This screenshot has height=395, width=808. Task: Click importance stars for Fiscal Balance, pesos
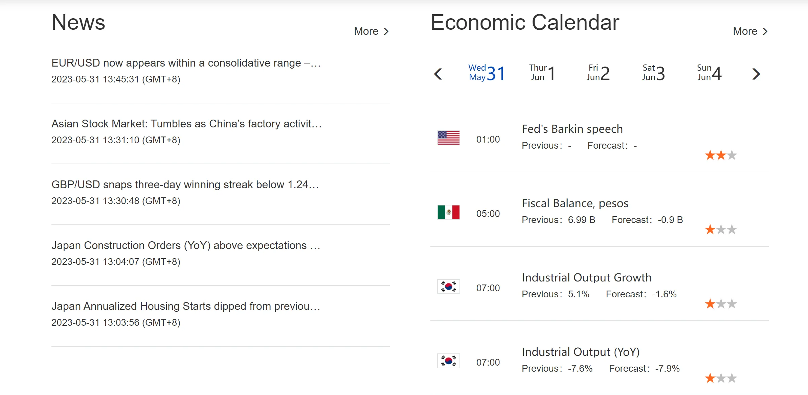click(721, 229)
